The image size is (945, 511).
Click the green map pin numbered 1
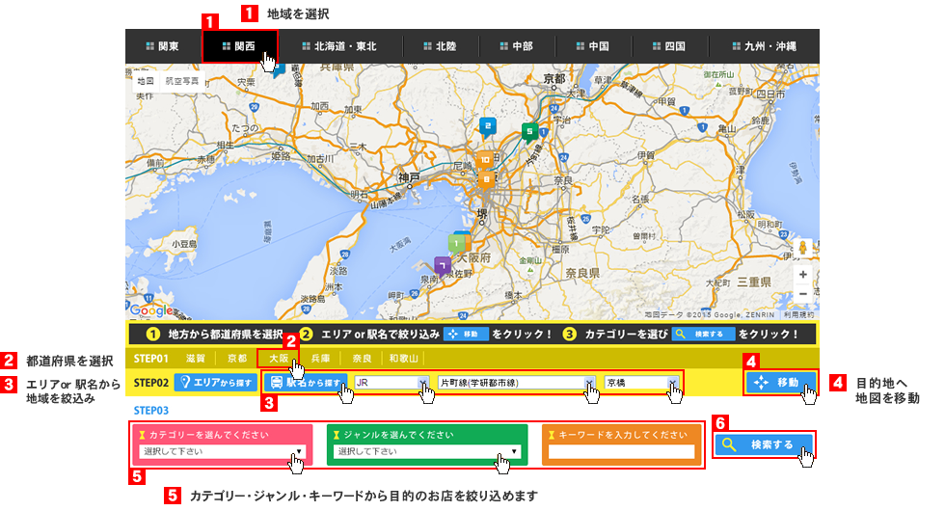[454, 243]
